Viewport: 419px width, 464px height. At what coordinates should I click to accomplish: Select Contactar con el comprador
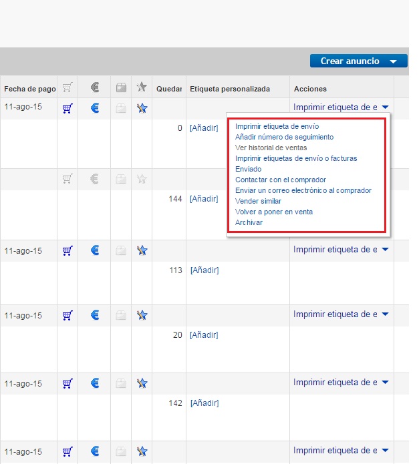pyautogui.click(x=281, y=180)
